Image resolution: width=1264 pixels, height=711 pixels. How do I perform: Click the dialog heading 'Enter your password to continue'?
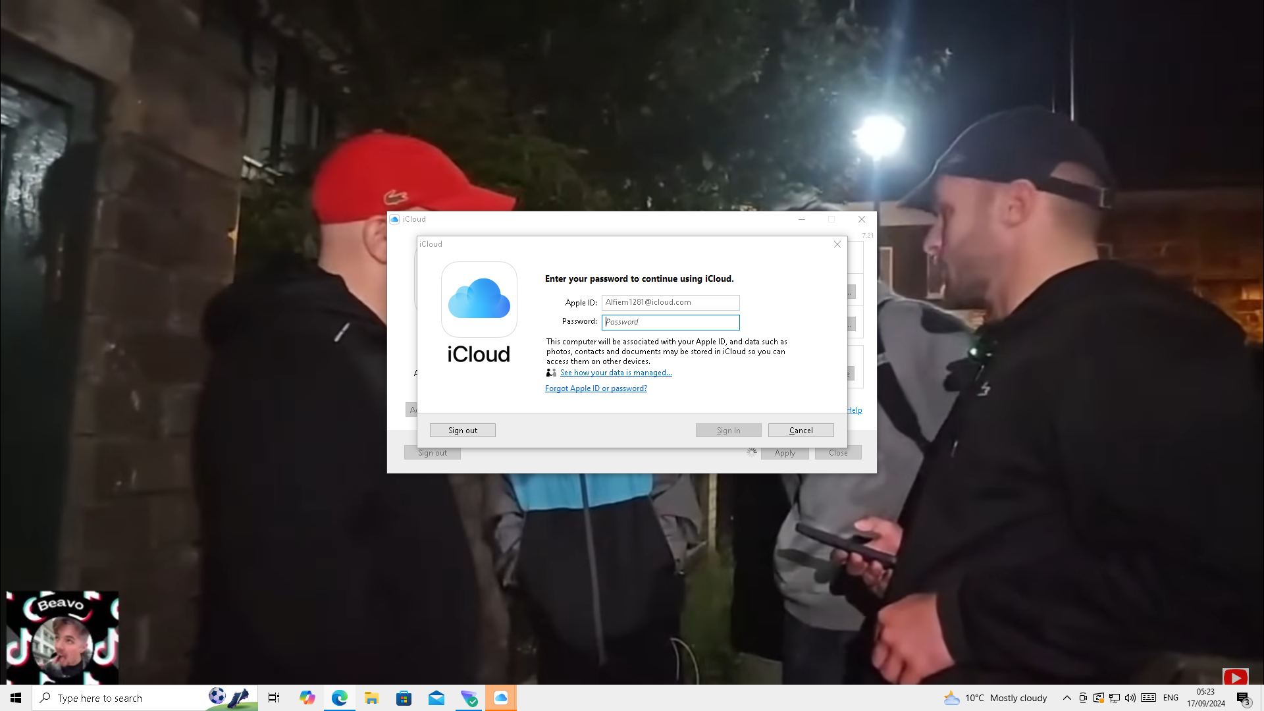[x=639, y=279]
